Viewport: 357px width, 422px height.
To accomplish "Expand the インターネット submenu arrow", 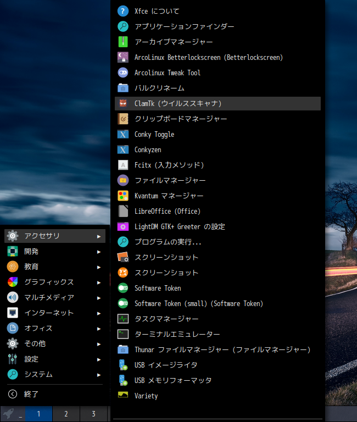I will point(99,313).
